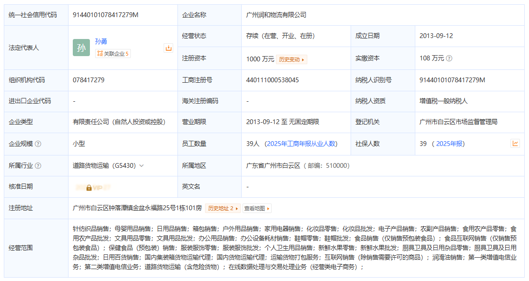
Task: Expand the 道路货物运输 industry chevron
Action: tap(142, 165)
